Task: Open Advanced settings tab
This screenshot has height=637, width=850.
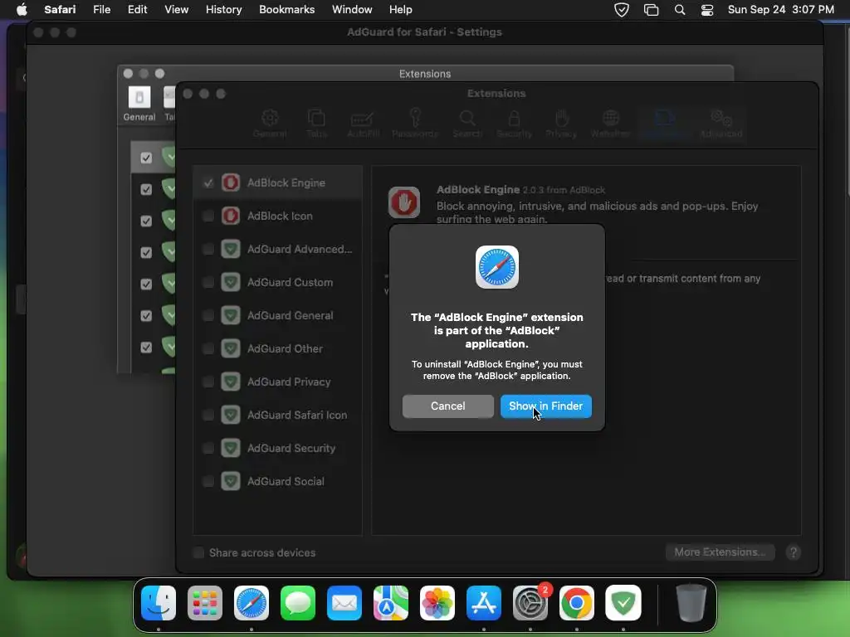Action: click(721, 124)
